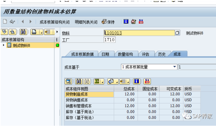Click 明细列表关闭 button
This screenshot has height=126, width=216.
point(86,22)
